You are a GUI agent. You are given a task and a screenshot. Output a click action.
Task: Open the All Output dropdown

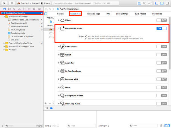104,126
